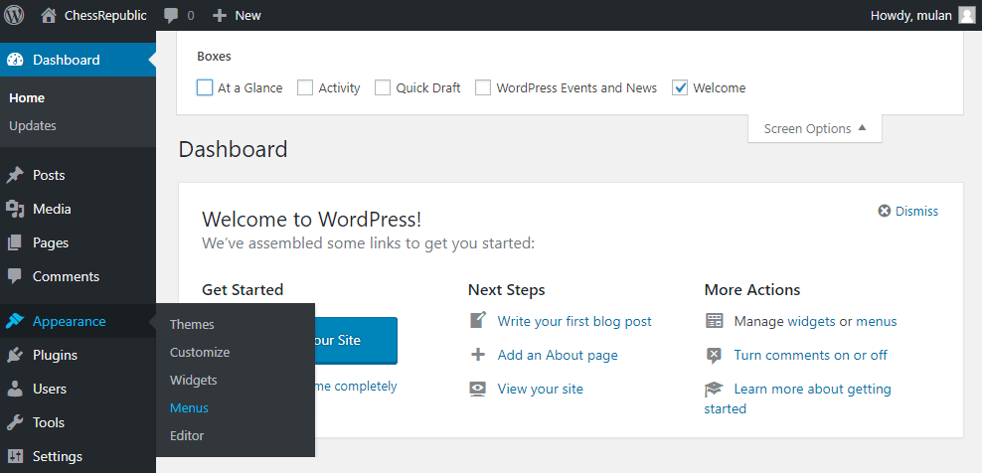Screen dimensions: 982x473
Task: Click the Tools wrench icon
Action: point(15,423)
